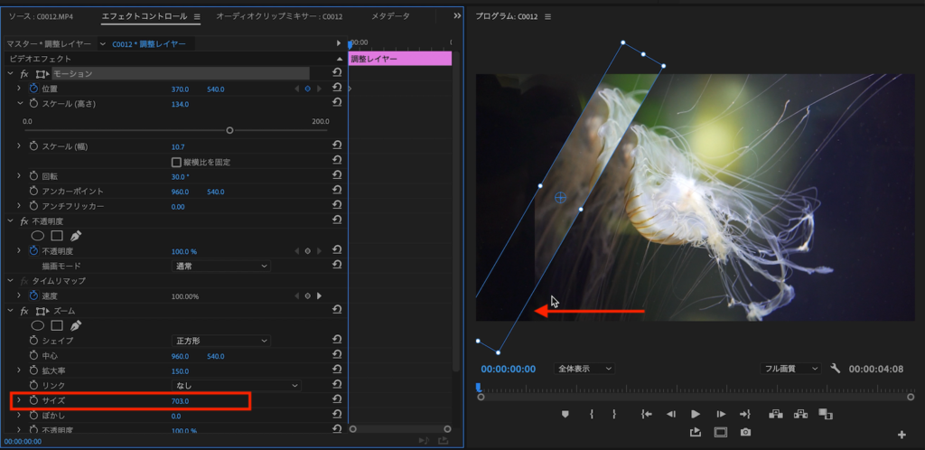Image resolution: width=925 pixels, height=450 pixels.
Task: Open the シェイプ dropdown showing 正方形
Action: click(220, 341)
